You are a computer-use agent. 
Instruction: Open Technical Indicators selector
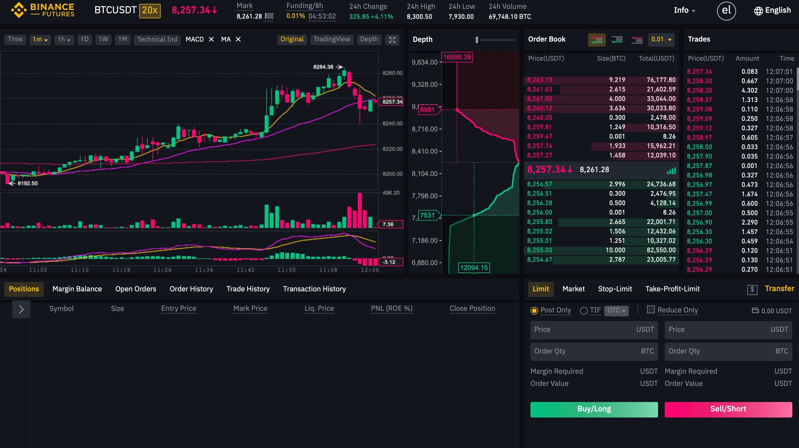pos(157,39)
